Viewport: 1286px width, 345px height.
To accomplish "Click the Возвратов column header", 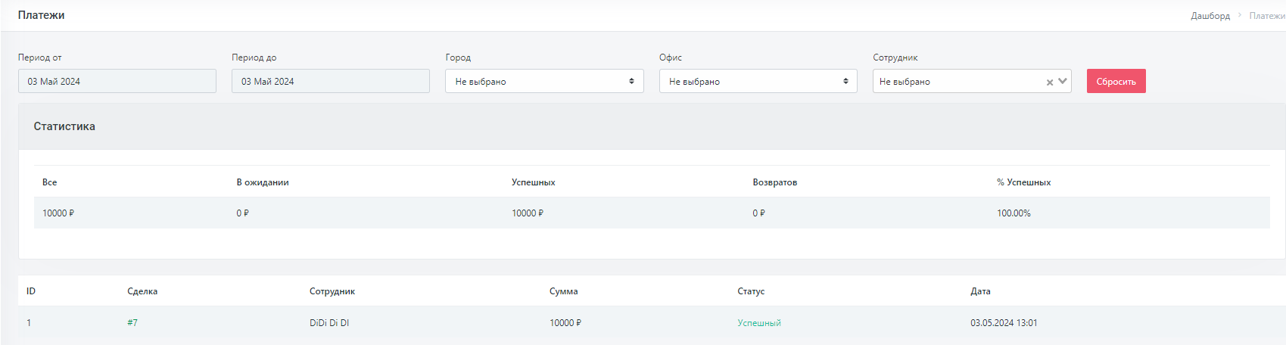I will coord(775,182).
